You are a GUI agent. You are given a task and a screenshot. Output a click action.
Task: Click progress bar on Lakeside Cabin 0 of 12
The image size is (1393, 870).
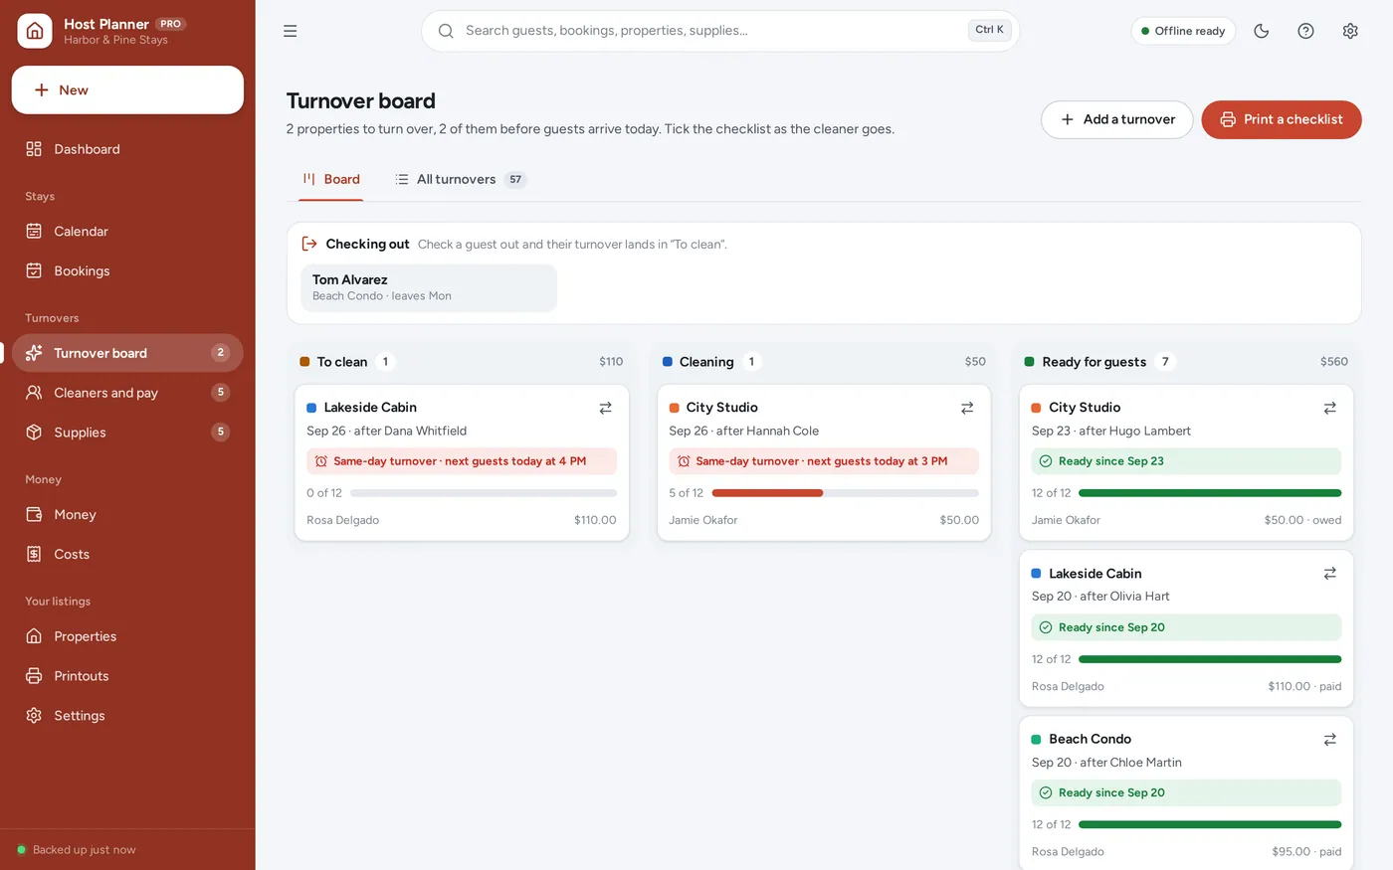(484, 493)
